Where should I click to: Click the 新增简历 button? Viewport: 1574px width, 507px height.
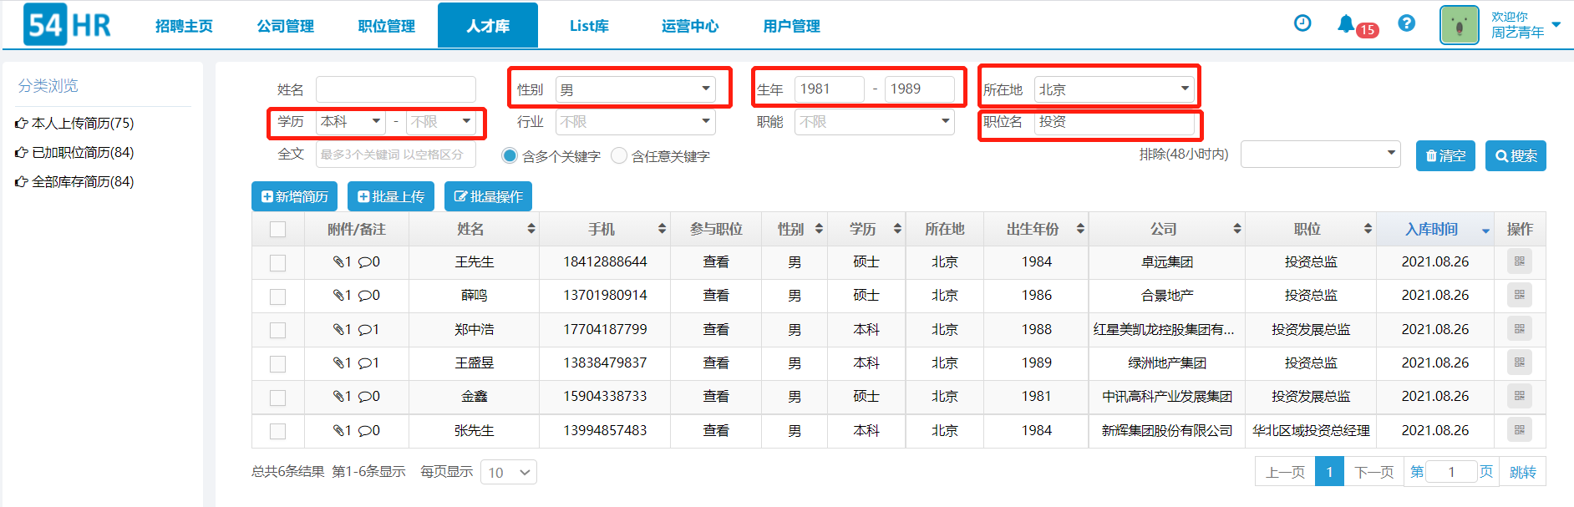294,196
